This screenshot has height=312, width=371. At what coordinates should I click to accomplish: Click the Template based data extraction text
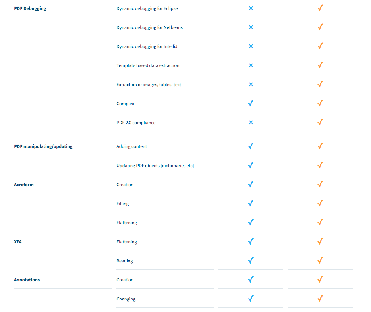(x=148, y=65)
